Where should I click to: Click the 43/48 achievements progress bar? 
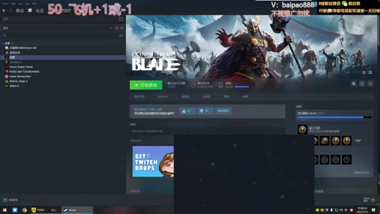[x=334, y=117]
